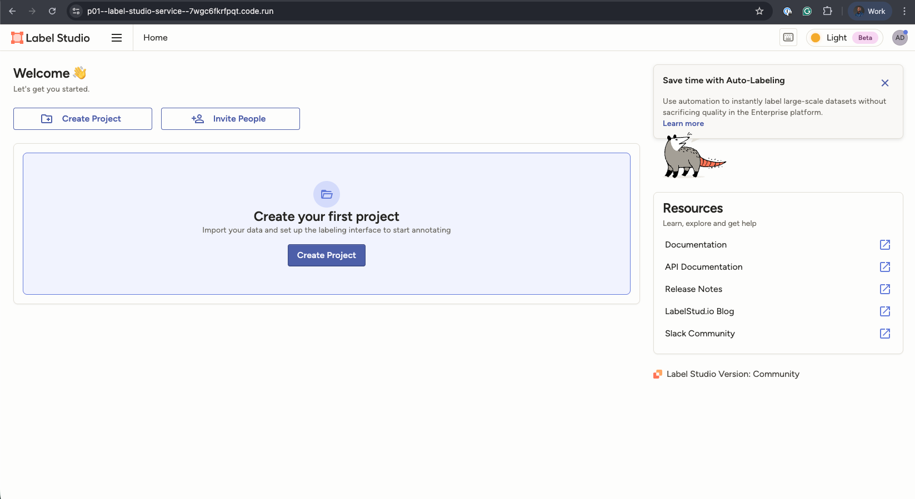The image size is (915, 499).
Task: Open the Slack Community link
Action: [700, 334]
